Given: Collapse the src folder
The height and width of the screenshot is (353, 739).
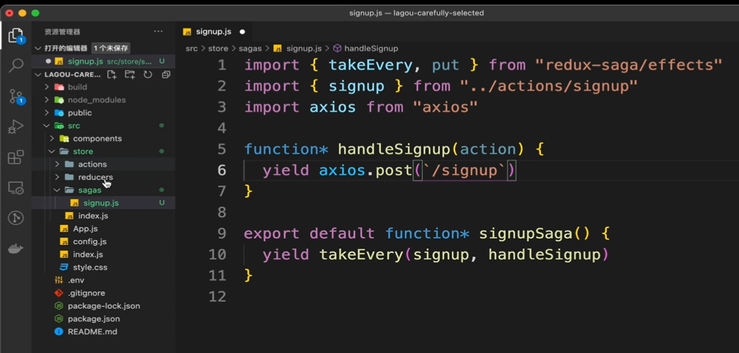Looking at the screenshot, I should click(x=47, y=126).
